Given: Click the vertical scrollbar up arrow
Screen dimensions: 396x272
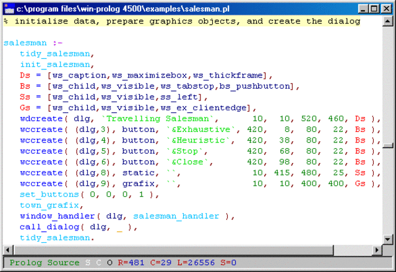Looking at the screenshot, I should (388, 21).
